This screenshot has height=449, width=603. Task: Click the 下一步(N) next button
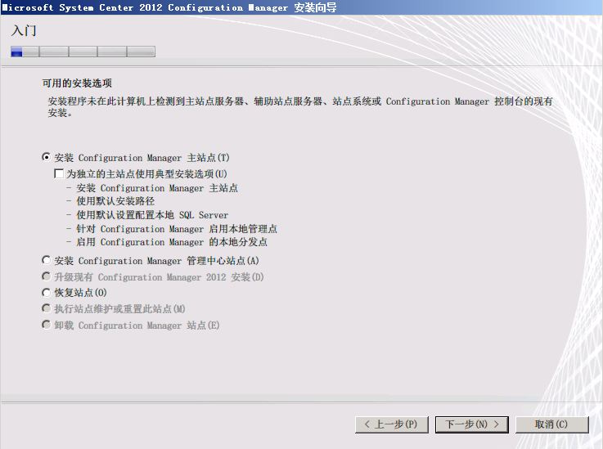pos(472,424)
